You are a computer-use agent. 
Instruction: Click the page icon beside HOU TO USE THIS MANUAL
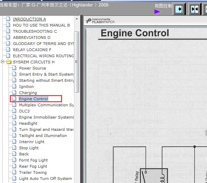8,25
